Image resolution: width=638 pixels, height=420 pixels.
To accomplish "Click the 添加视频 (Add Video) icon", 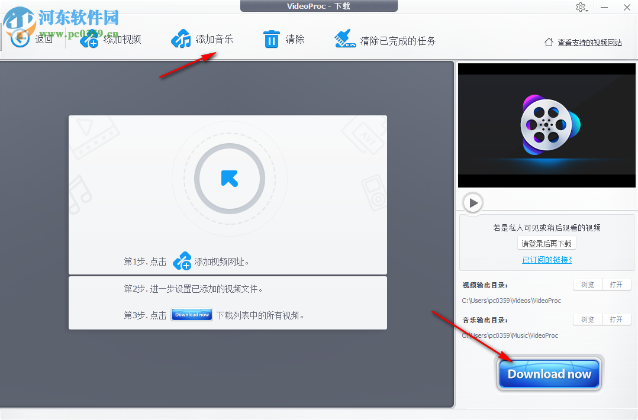I will [x=89, y=38].
